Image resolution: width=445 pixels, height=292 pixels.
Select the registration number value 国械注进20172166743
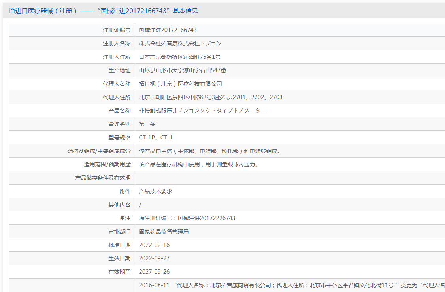tap(168, 30)
